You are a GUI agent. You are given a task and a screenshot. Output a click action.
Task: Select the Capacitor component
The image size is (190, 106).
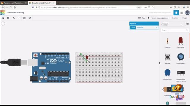click(167, 74)
